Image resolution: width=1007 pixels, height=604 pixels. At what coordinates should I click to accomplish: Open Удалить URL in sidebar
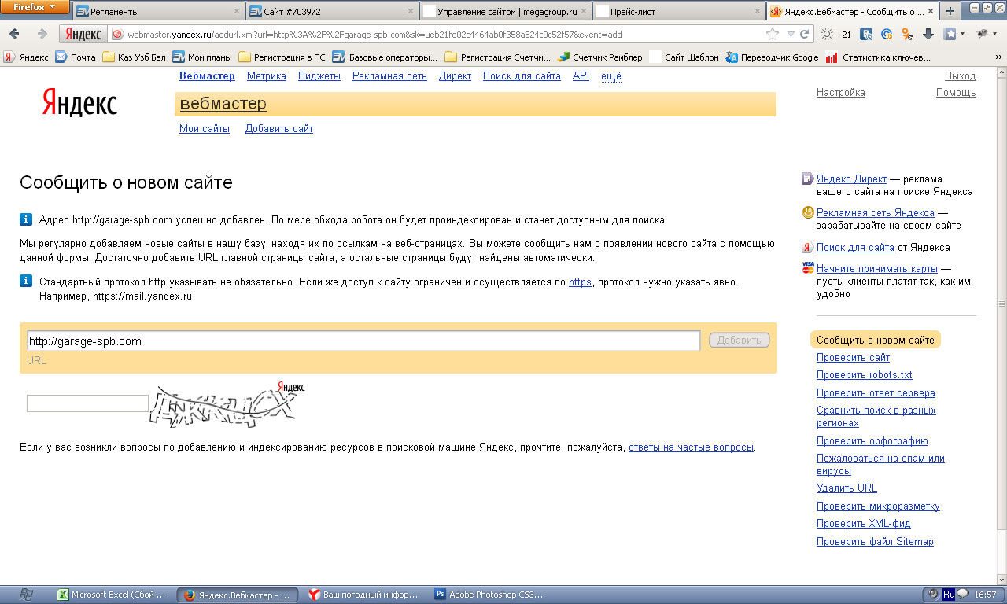click(x=847, y=488)
